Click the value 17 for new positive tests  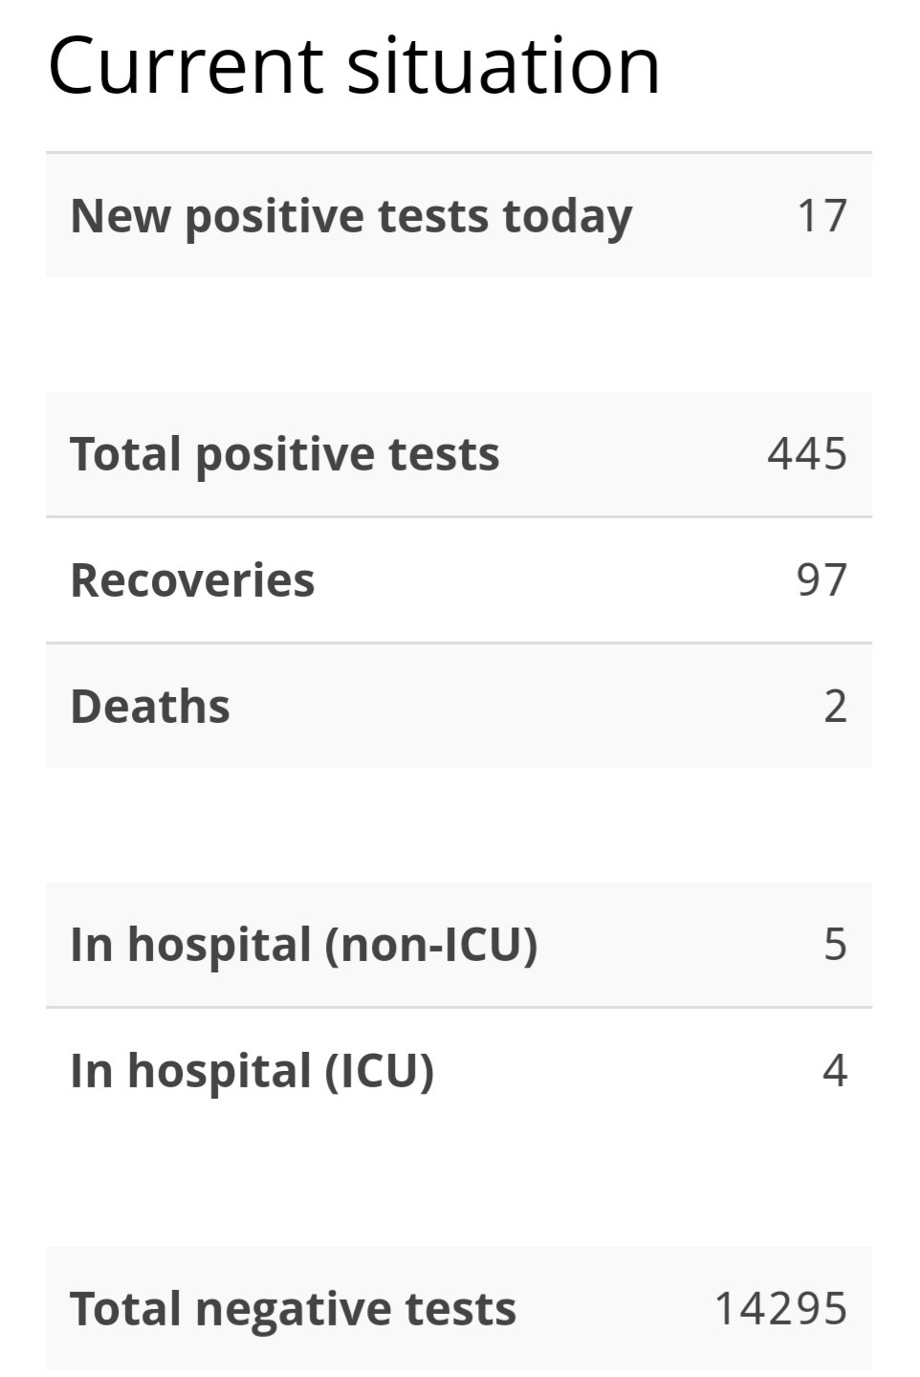point(822,216)
